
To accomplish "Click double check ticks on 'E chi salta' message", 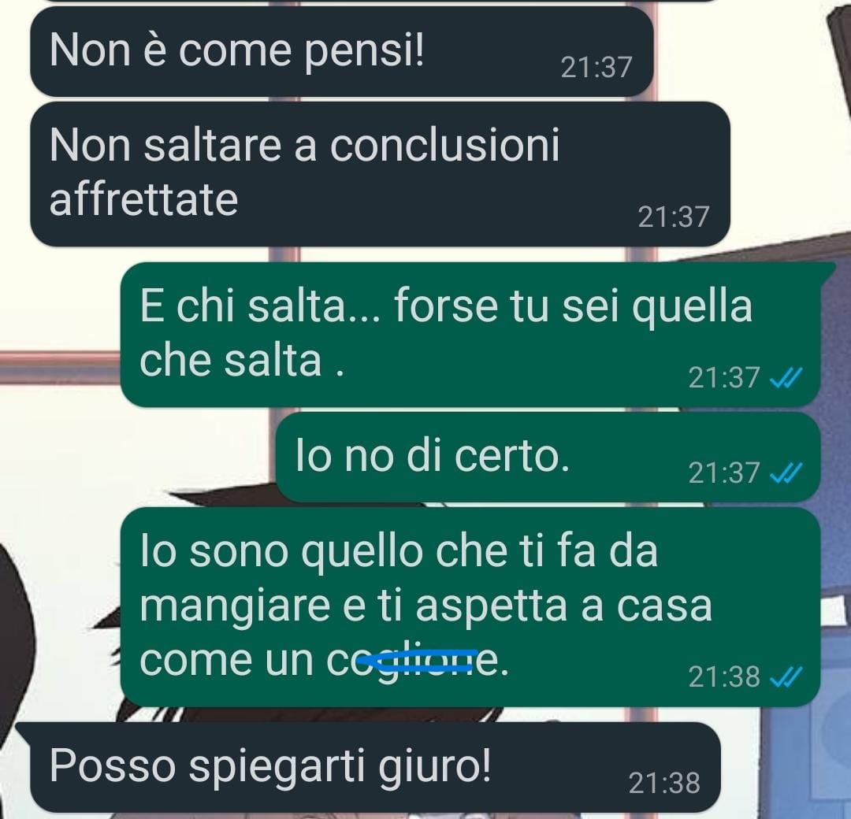I will pos(786,378).
